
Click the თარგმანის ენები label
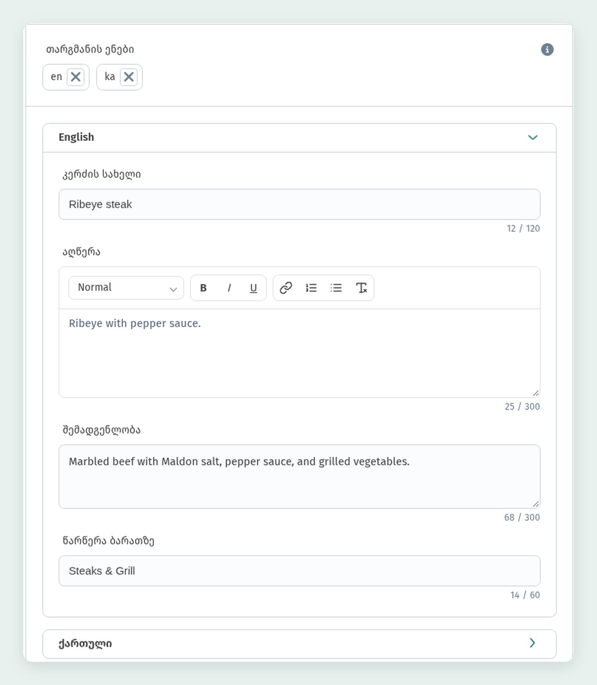[90, 50]
